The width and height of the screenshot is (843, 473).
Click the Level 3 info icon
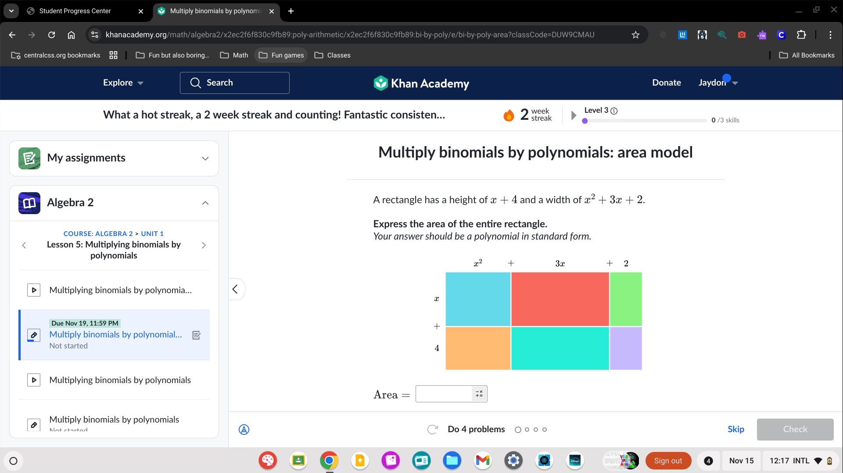(614, 111)
